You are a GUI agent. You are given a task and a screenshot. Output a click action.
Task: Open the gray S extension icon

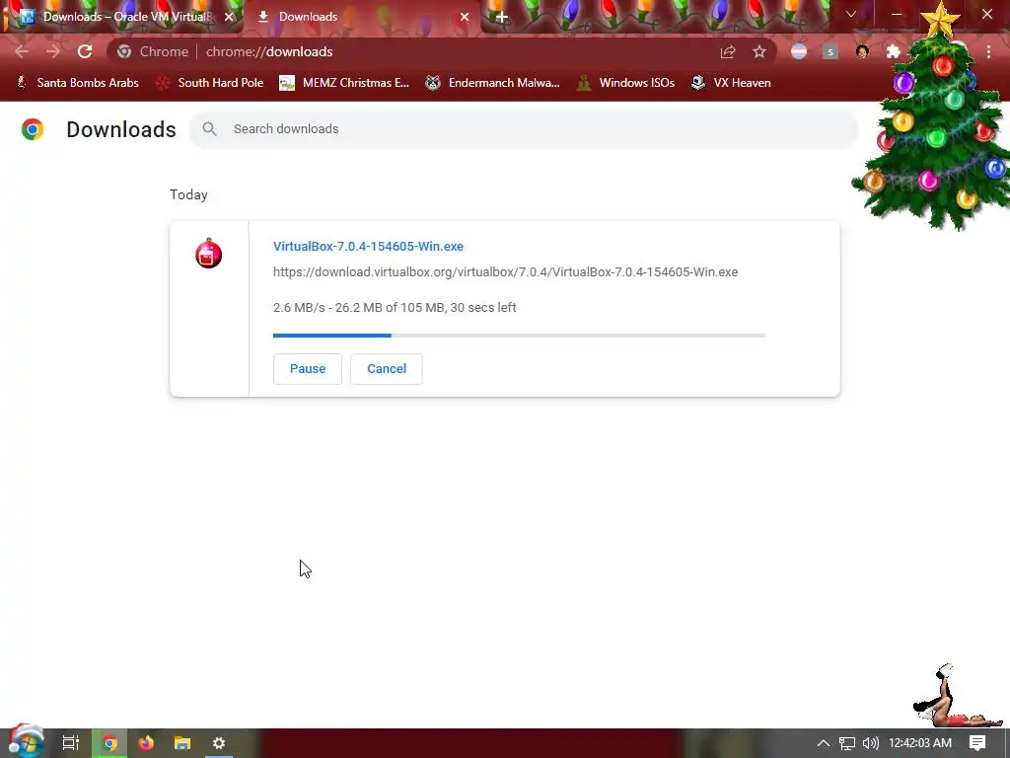coord(830,51)
